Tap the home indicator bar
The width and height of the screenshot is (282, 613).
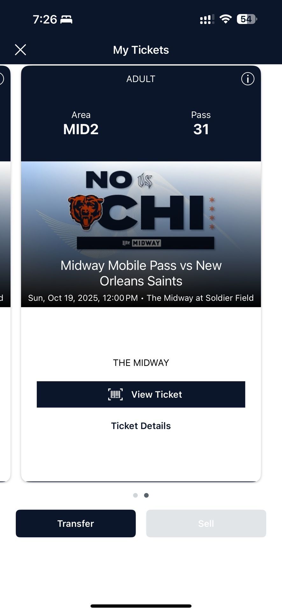(x=141, y=606)
